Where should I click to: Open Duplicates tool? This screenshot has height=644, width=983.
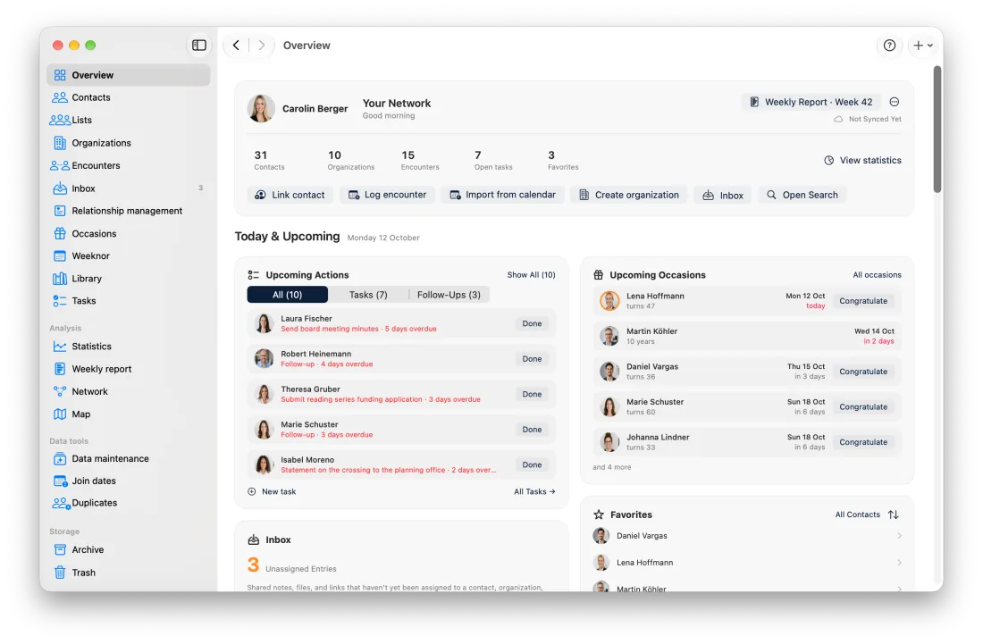[128, 503]
